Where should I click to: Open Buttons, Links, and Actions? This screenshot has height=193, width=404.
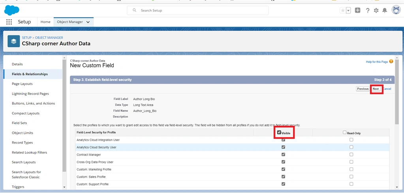[x=33, y=103]
